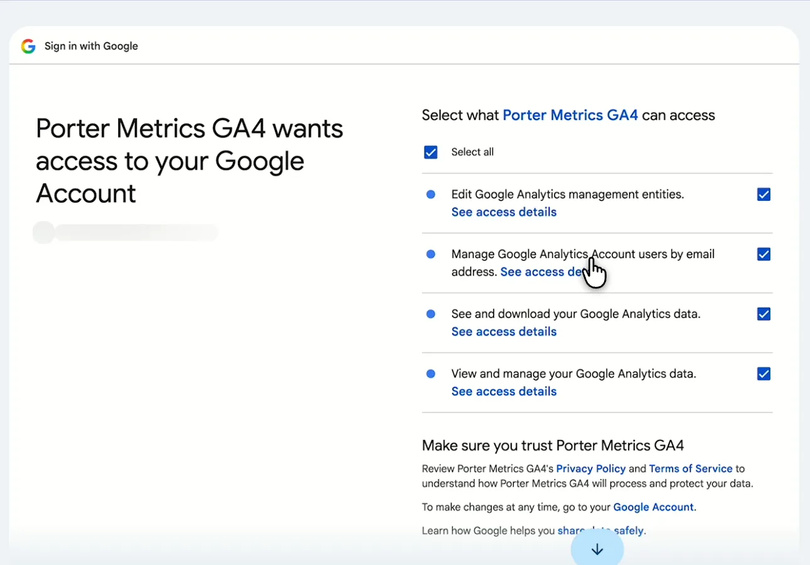810x565 pixels.
Task: Click 'Porter Metrics GA4 wants access' main heading
Action: [x=190, y=161]
